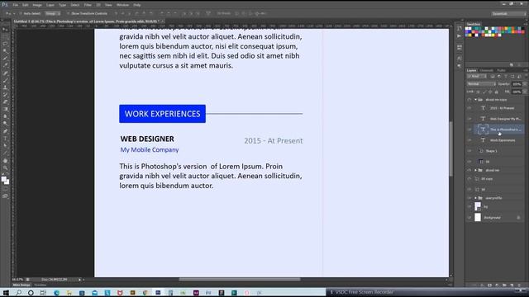Open the taskbar search icon
The image size is (529, 297).
pyautogui.click(x=18, y=293)
